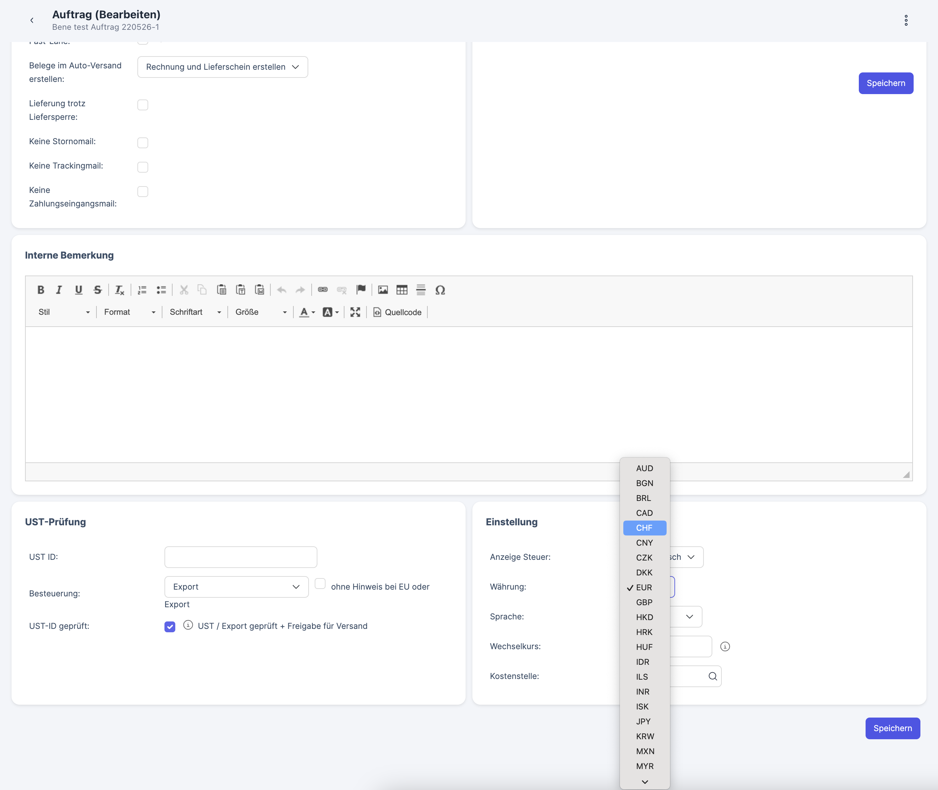This screenshot has height=790, width=938.
Task: Open the Besteuerung Export dropdown
Action: coord(237,587)
